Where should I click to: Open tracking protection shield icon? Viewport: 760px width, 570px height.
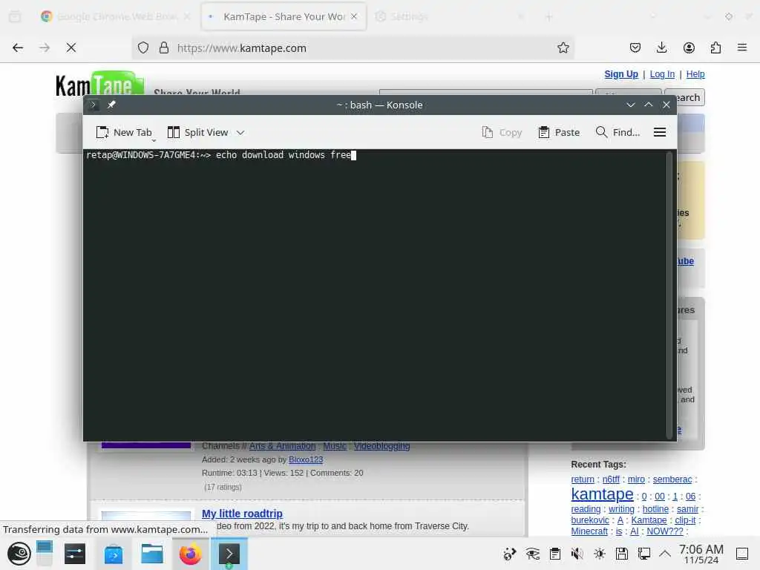pos(143,47)
